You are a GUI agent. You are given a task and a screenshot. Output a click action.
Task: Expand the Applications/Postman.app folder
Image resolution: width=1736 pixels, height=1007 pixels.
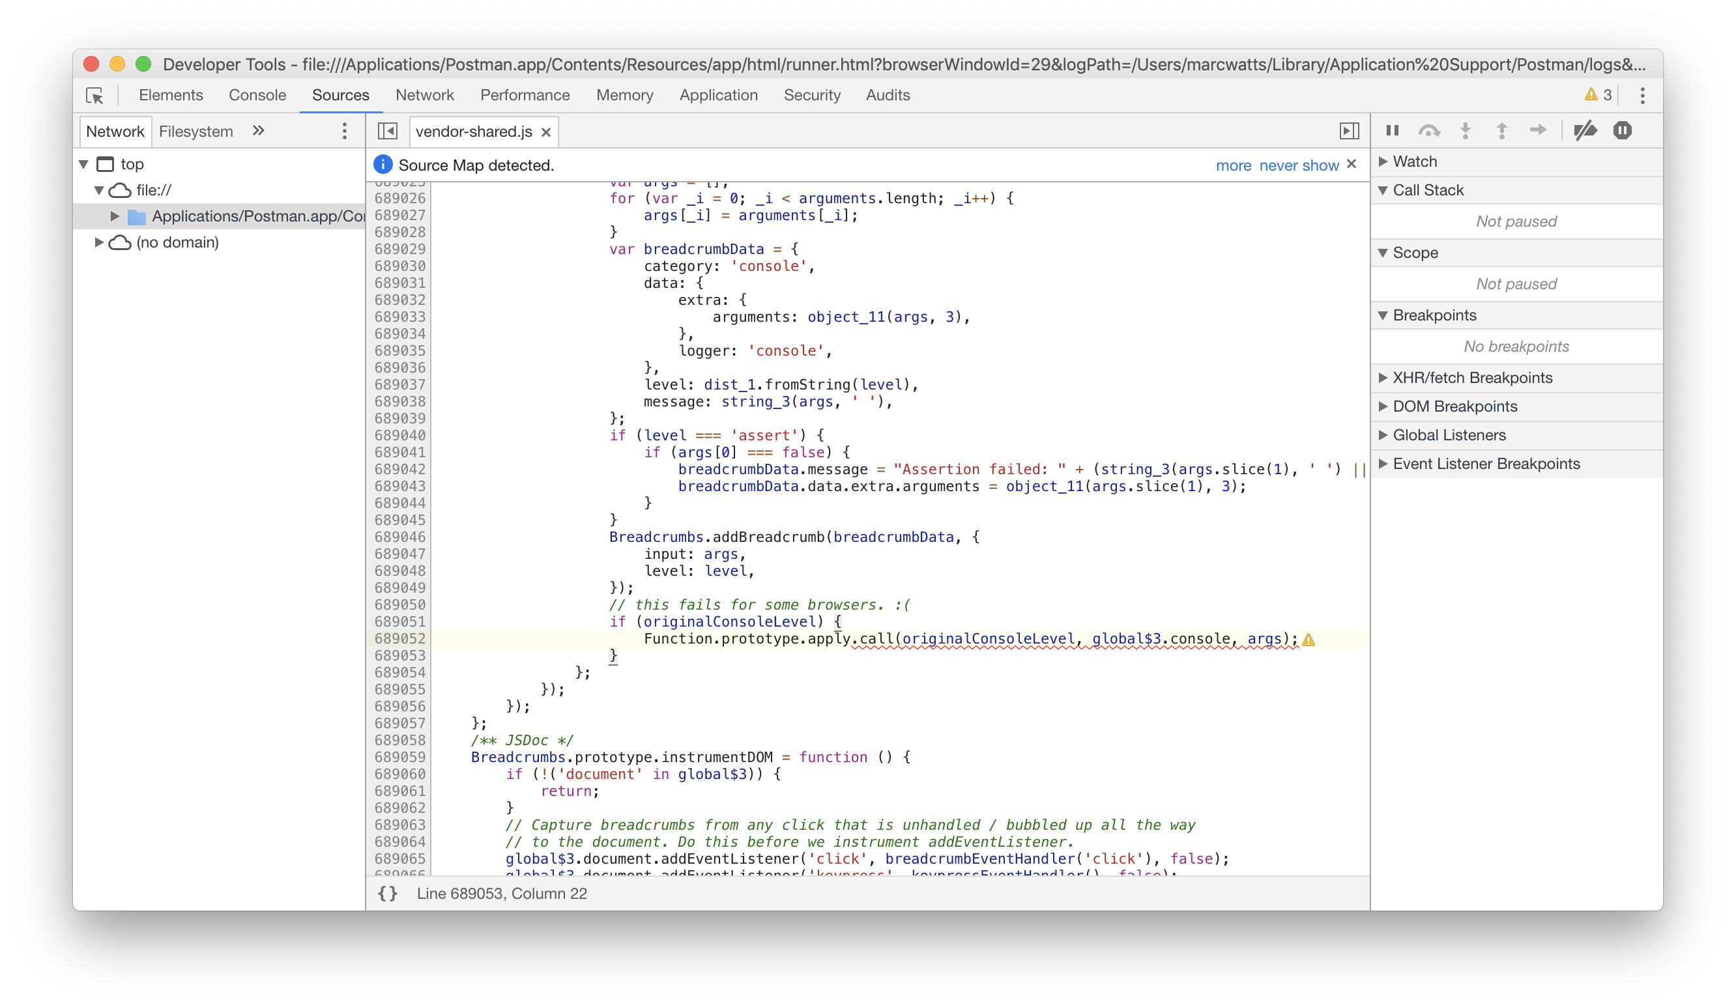(115, 216)
